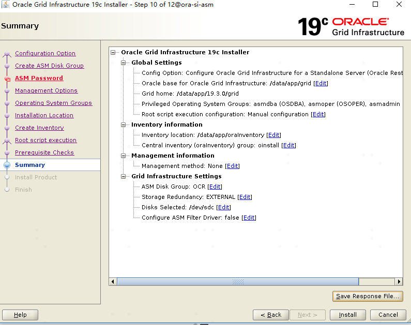411x325 pixels.
Task: Open Operating System Groups step
Action: [53, 103]
